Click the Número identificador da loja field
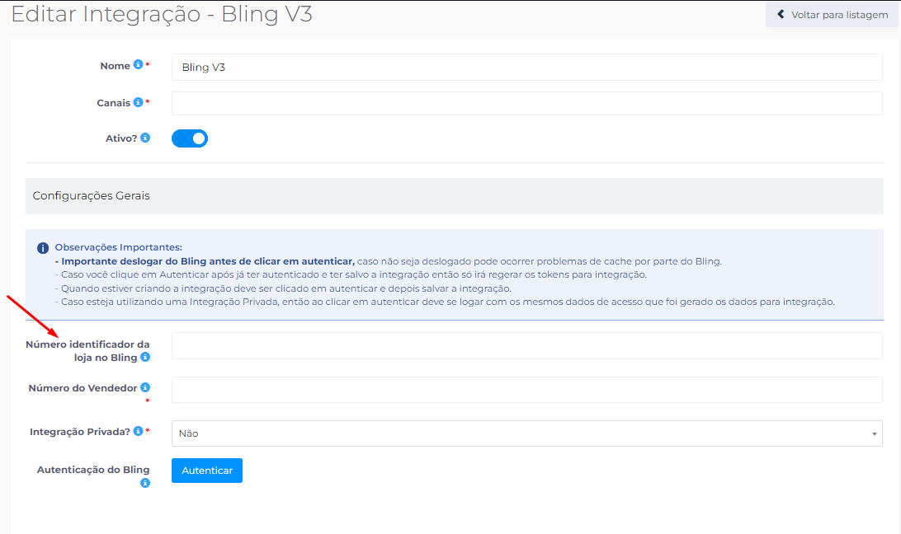The height and width of the screenshot is (534, 901). pyautogui.click(x=527, y=345)
